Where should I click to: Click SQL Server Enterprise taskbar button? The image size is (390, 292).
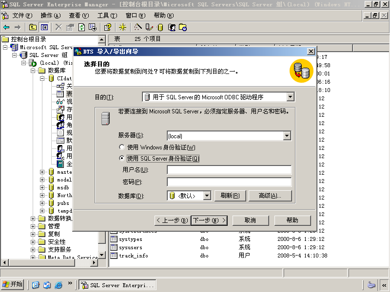(117, 285)
